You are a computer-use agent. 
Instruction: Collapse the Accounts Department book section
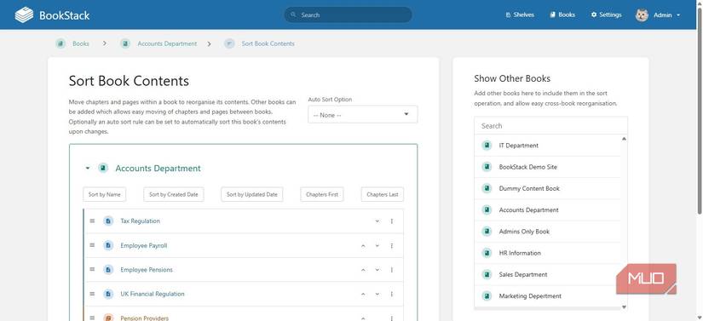88,169
